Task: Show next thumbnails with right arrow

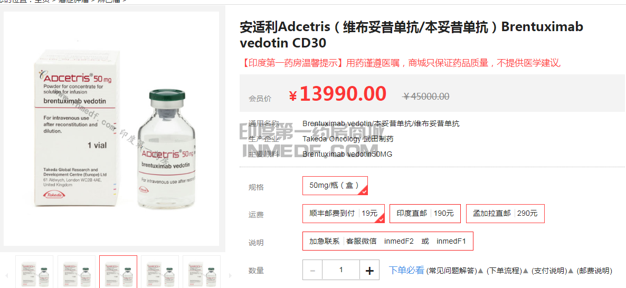Action: pyautogui.click(x=230, y=275)
